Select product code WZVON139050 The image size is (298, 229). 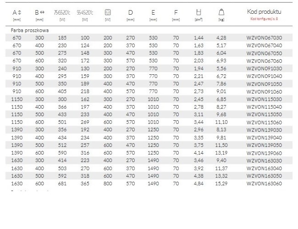click(x=264, y=145)
